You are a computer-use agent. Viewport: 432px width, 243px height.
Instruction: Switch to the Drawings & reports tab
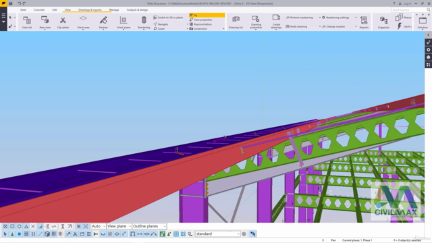point(90,9)
